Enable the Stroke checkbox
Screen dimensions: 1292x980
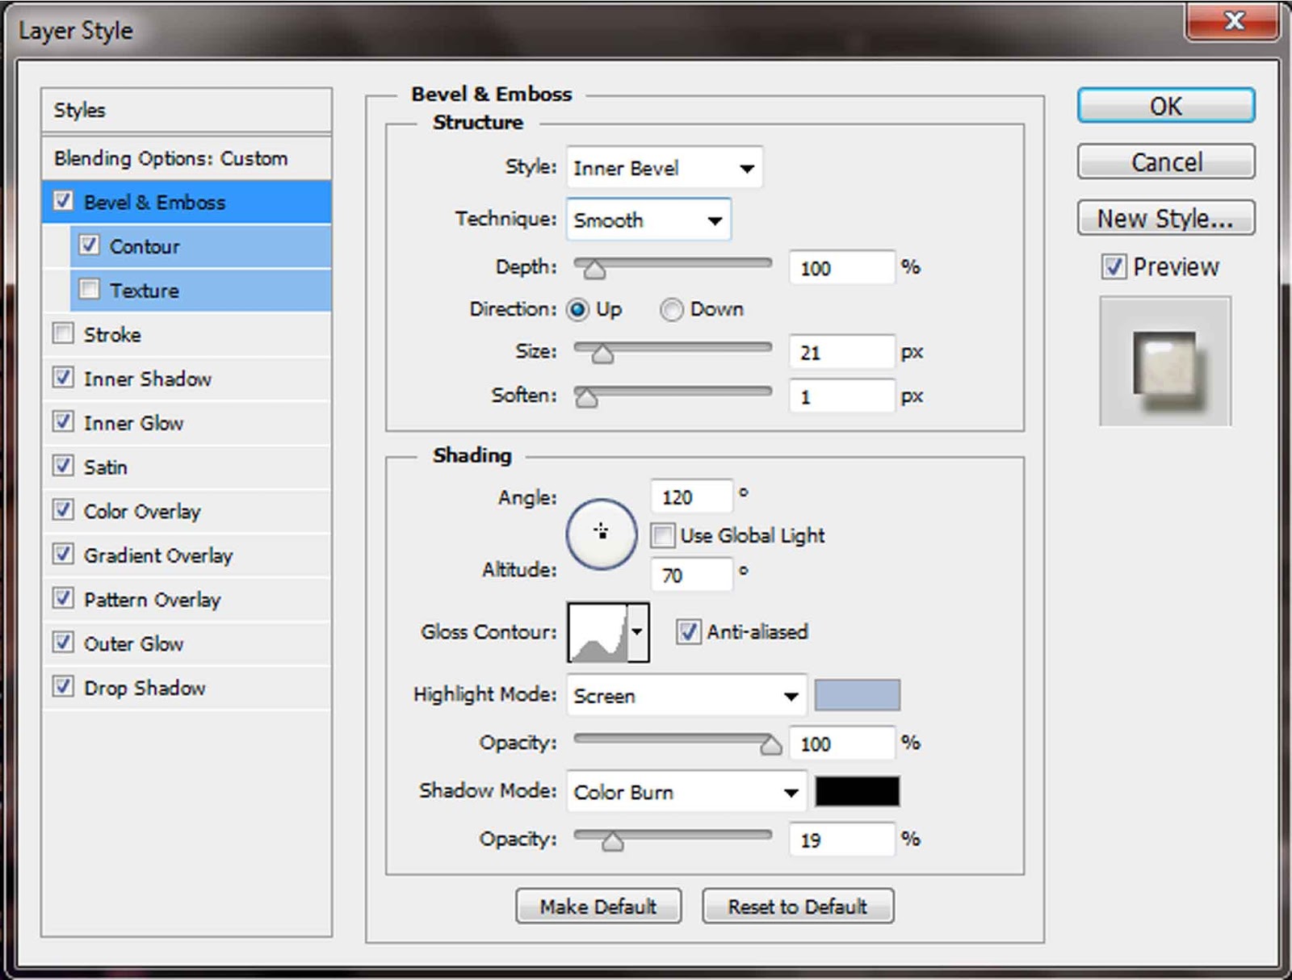tap(63, 333)
